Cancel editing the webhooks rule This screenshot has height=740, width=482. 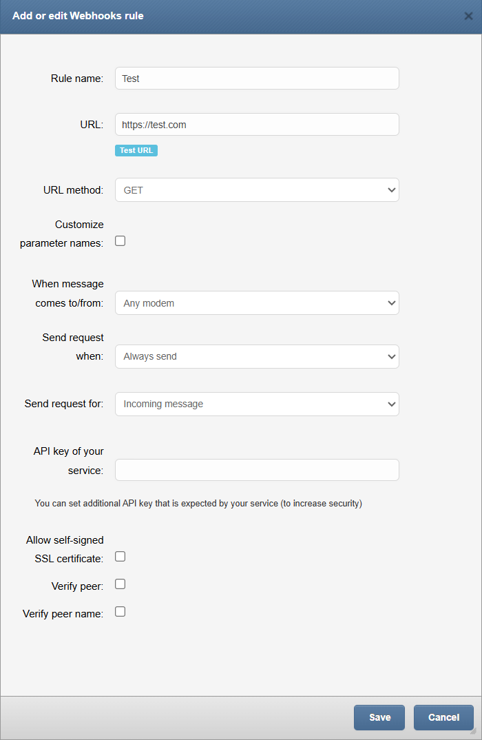(443, 717)
